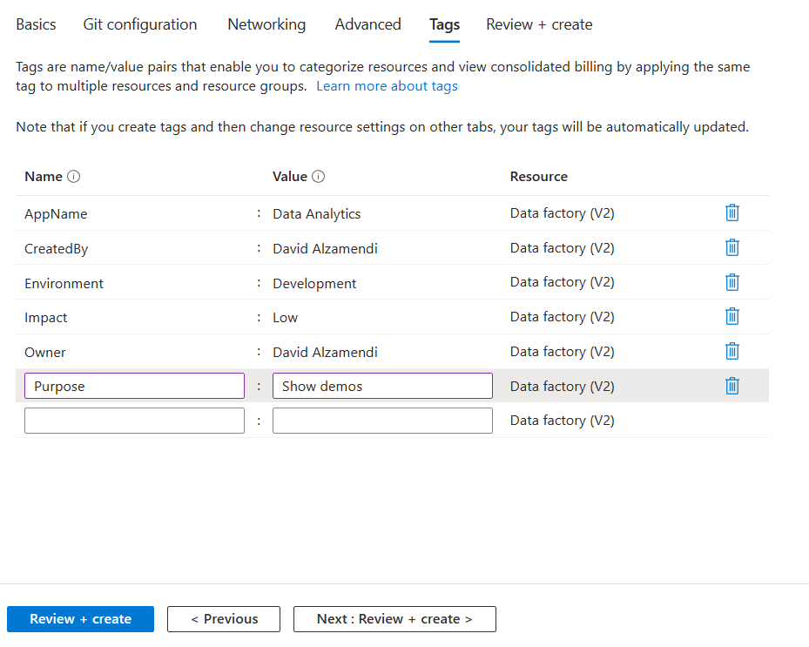Delete the Owner tag row
Image resolution: width=809 pixels, height=647 pixels.
pyautogui.click(x=732, y=351)
